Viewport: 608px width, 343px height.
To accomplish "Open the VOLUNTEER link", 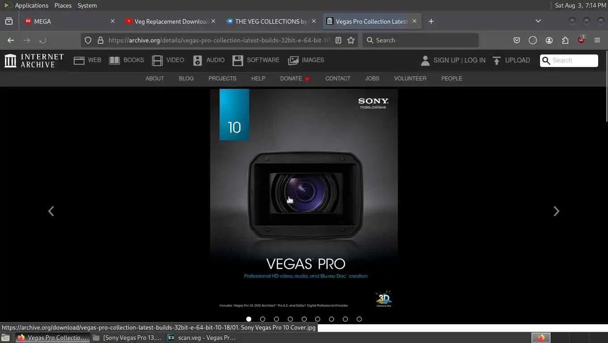I will (410, 79).
